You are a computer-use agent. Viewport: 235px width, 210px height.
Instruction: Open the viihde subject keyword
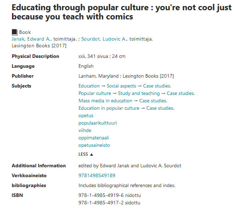(x=85, y=130)
